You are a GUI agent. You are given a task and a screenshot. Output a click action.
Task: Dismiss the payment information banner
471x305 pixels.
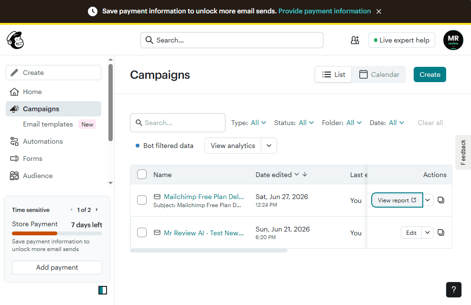pyautogui.click(x=379, y=11)
